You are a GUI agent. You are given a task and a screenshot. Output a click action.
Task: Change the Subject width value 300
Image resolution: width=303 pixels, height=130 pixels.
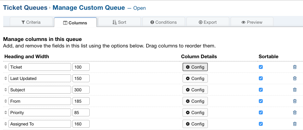coord(81,90)
